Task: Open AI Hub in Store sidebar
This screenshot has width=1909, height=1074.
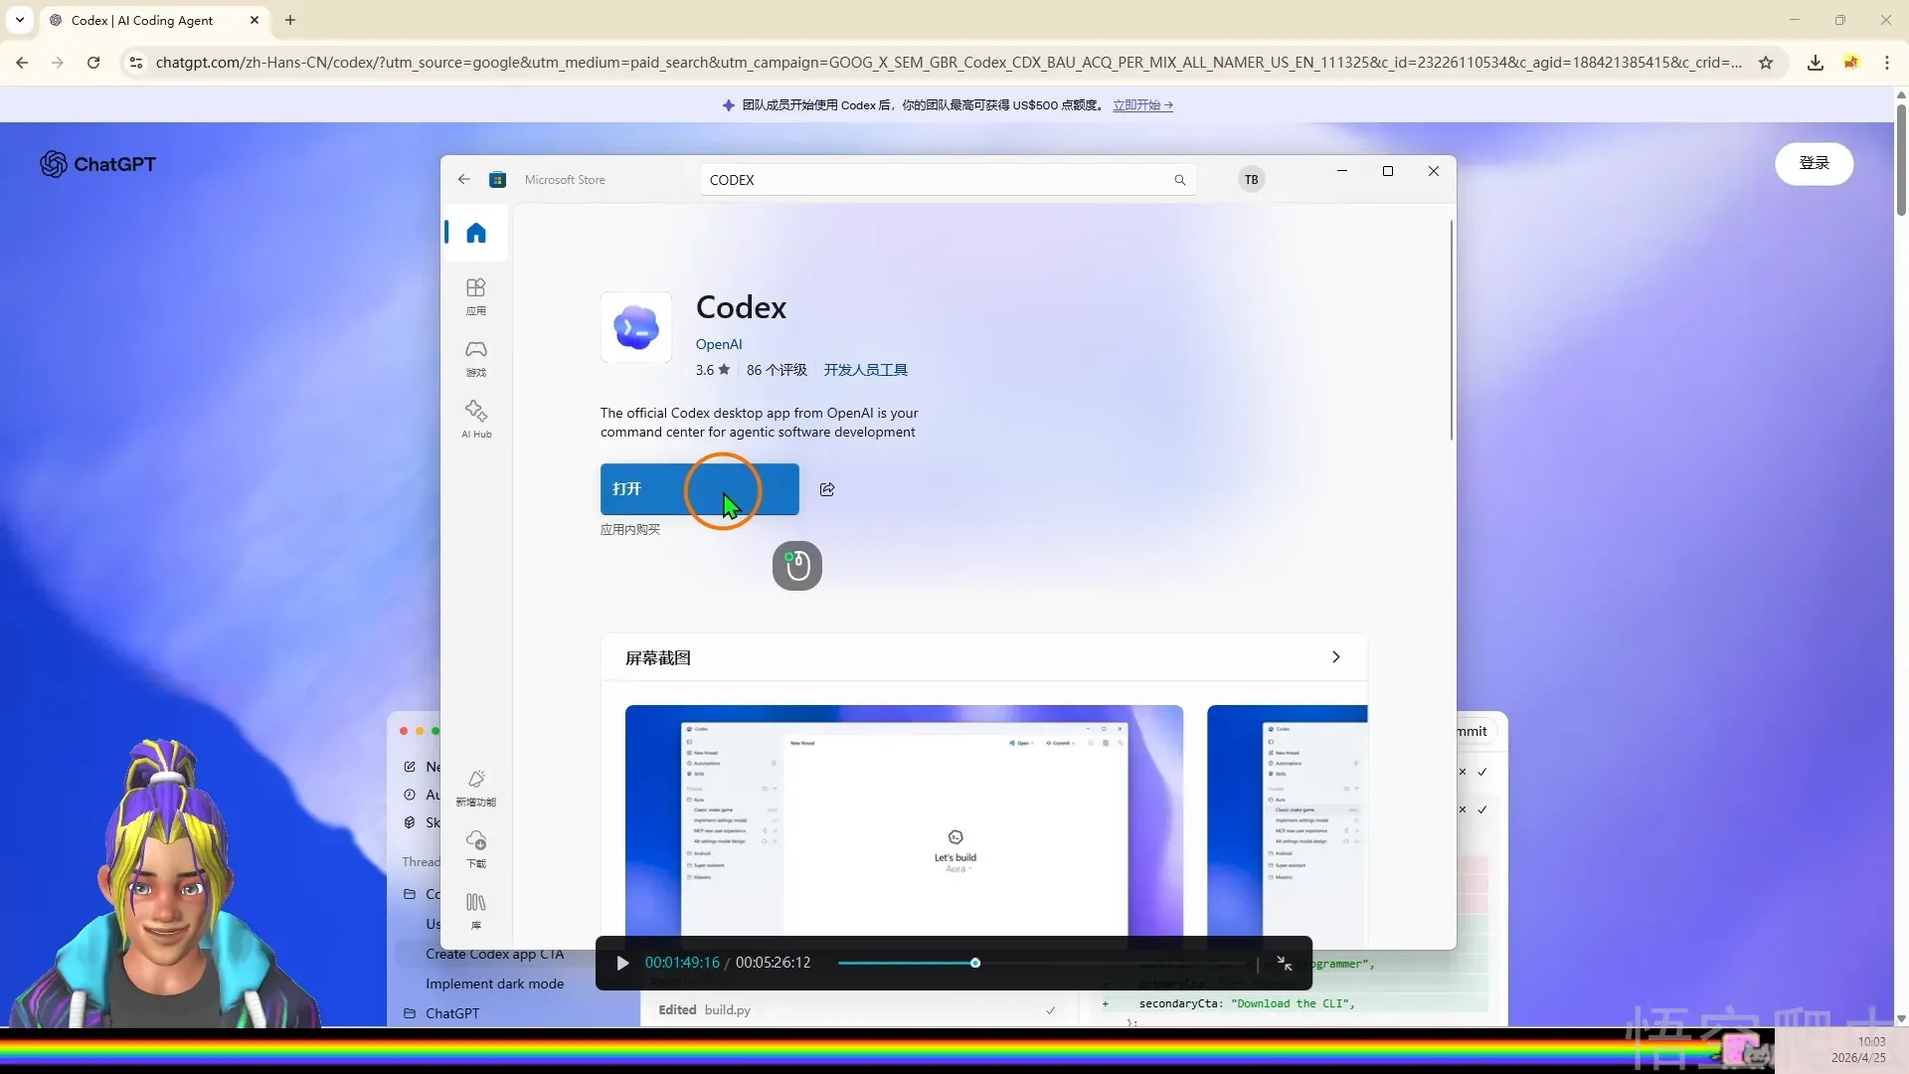Action: (x=476, y=419)
